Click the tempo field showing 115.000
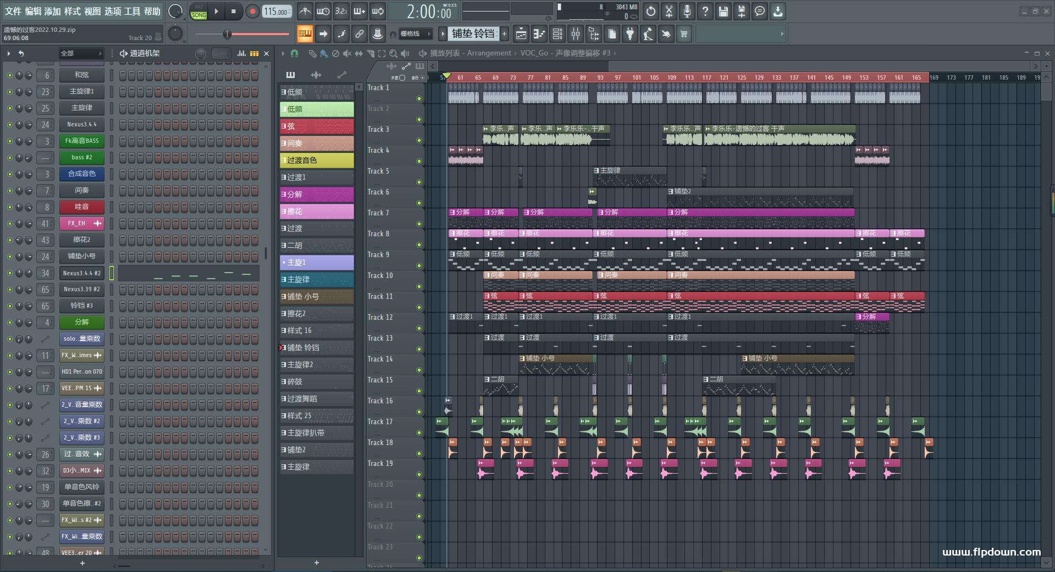1055x572 pixels. [x=277, y=12]
